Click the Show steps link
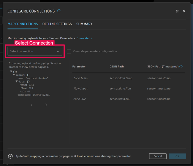Viewport: 193px width, 166px height. click(84, 38)
